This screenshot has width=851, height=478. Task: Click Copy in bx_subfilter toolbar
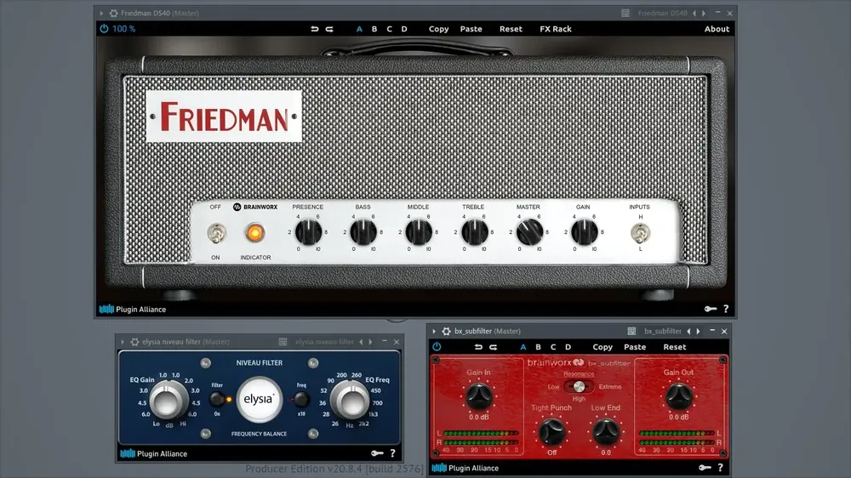coord(603,347)
